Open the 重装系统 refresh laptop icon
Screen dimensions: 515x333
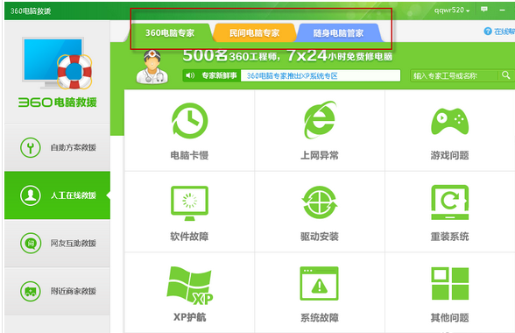point(449,202)
